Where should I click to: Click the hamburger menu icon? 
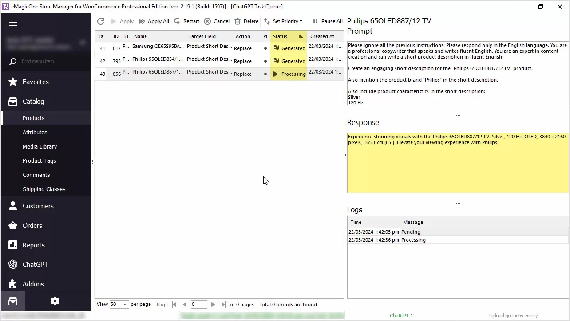(13, 23)
